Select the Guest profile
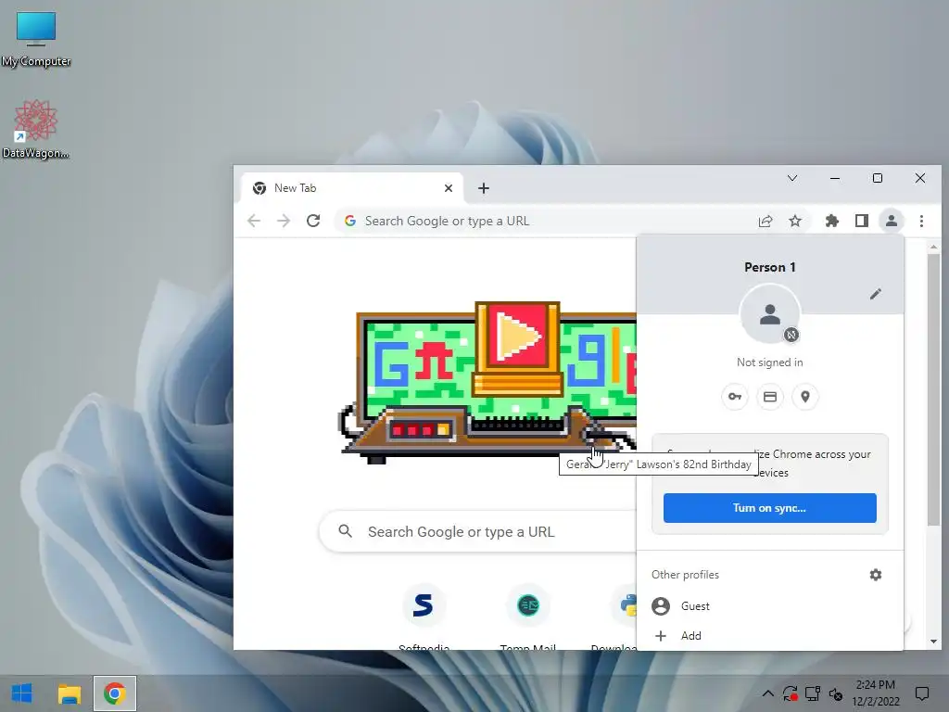 770,606
